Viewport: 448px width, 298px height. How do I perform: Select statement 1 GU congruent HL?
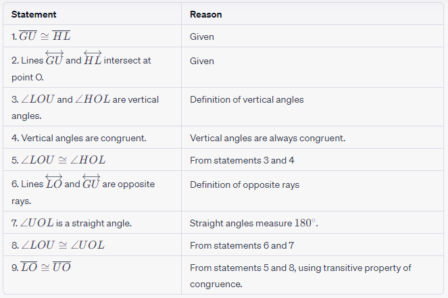pyautogui.click(x=41, y=36)
